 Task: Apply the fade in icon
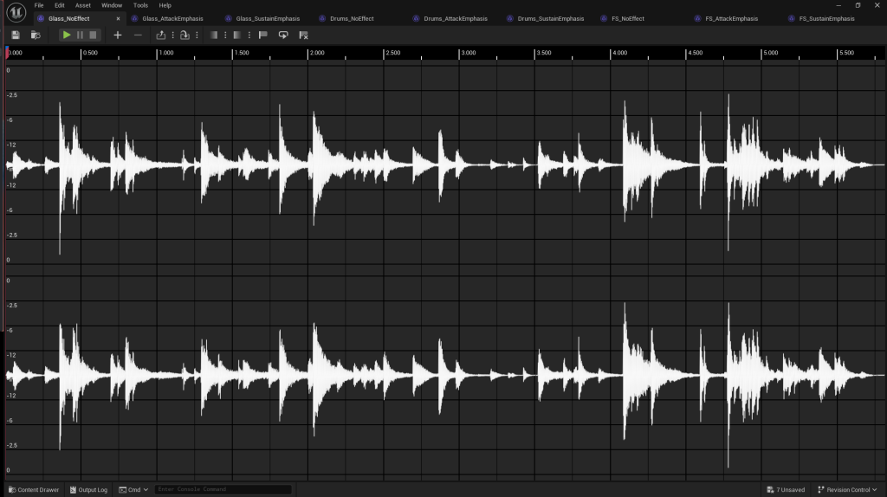214,35
